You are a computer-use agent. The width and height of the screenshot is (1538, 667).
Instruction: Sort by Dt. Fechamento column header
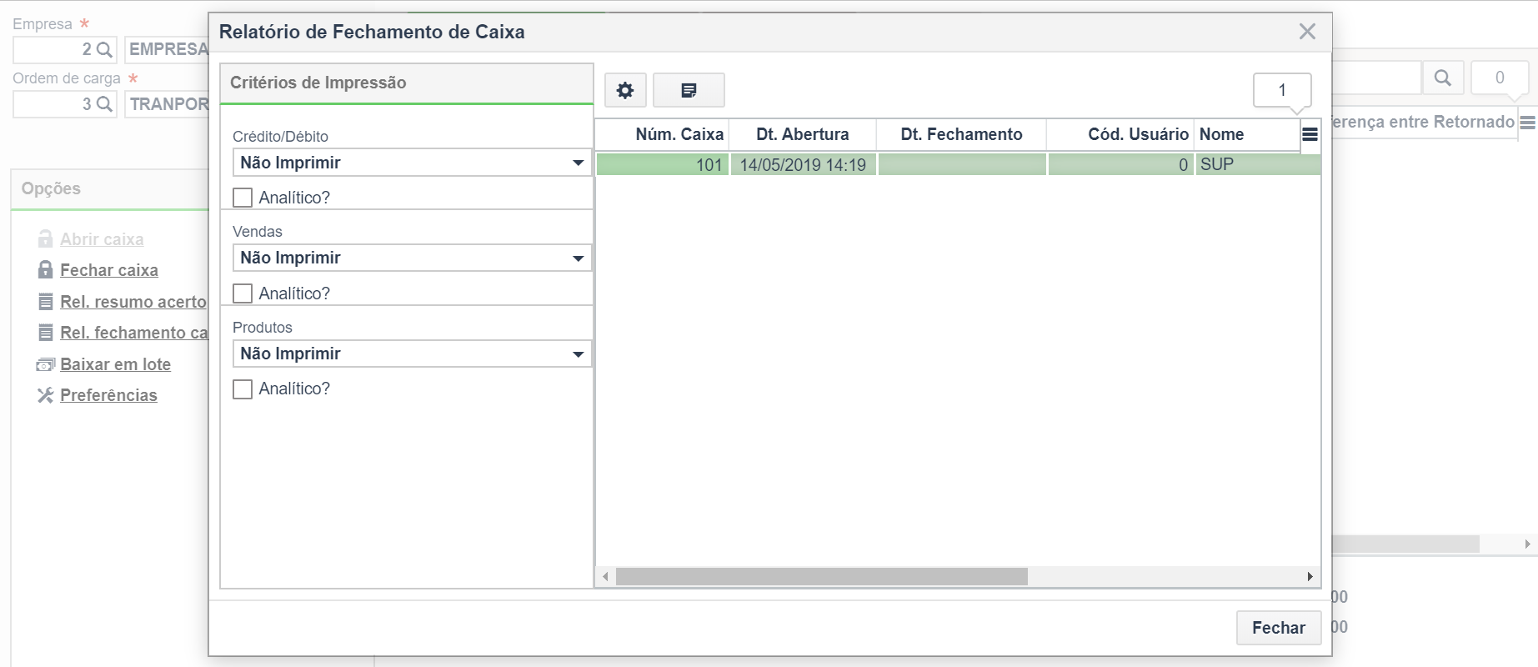coord(961,134)
